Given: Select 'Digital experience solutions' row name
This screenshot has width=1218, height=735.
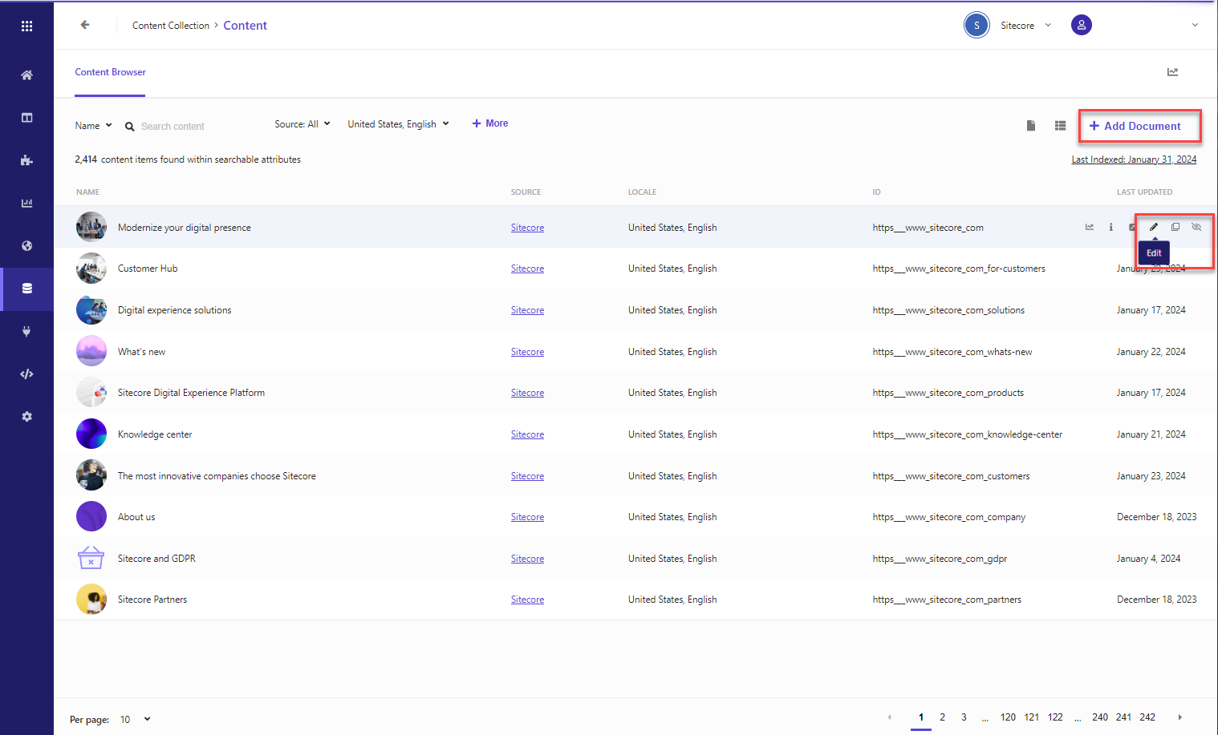Looking at the screenshot, I should [174, 310].
